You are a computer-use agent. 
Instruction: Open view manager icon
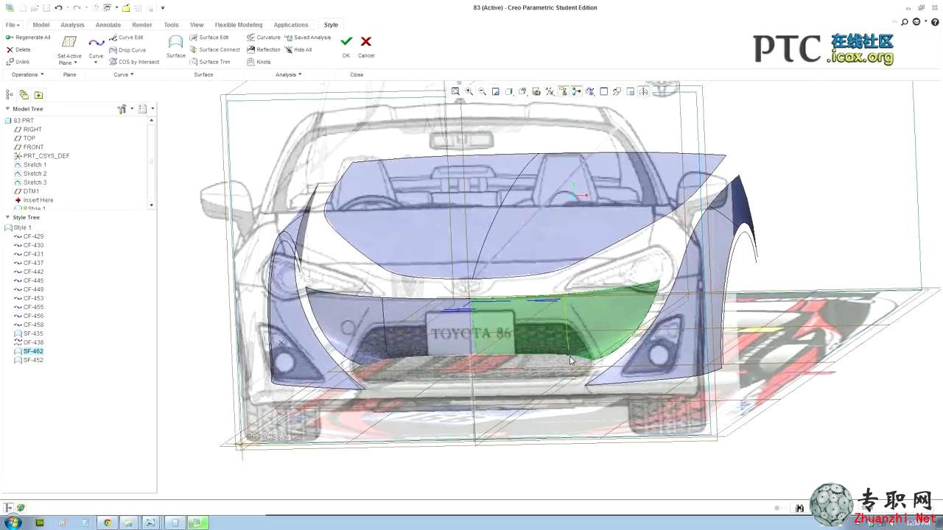(x=536, y=91)
